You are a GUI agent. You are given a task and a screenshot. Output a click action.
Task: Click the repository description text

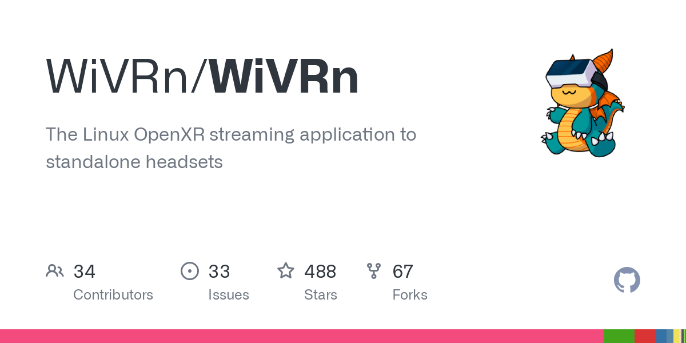[231, 148]
